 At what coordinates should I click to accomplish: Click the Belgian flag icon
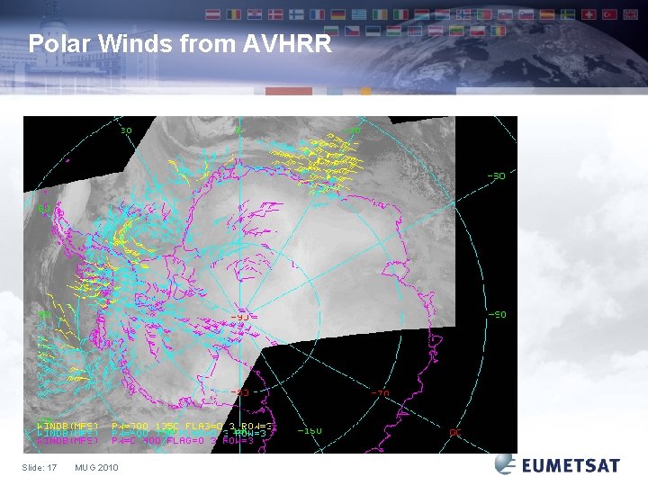click(x=233, y=15)
